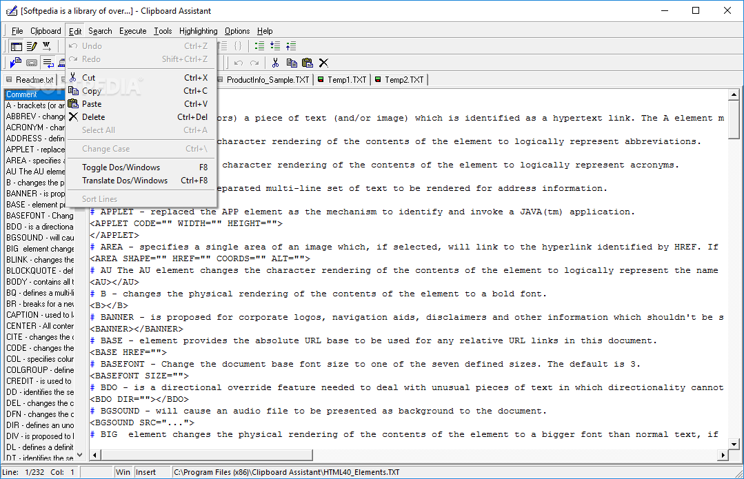The height and width of the screenshot is (479, 744).
Task: Click the '<BASEFONT SIZE="">' line in editor
Action: click(139, 376)
